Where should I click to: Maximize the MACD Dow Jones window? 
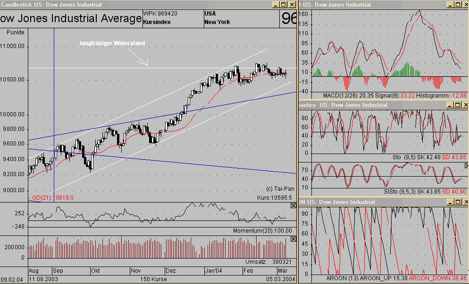click(458, 5)
